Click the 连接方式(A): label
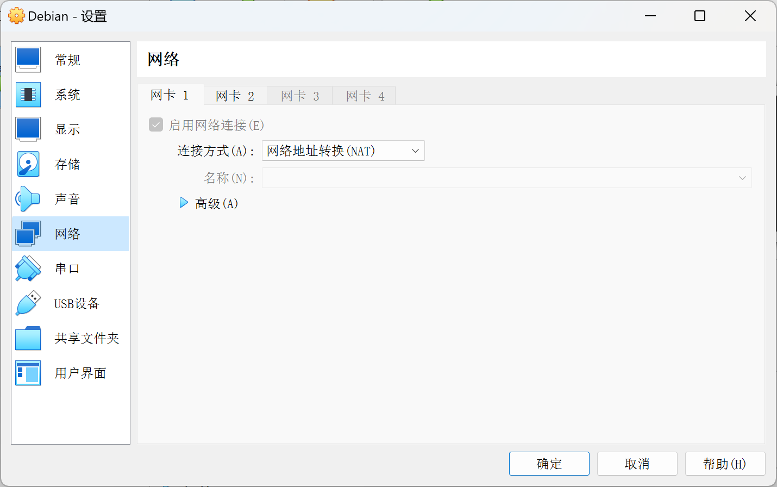777x487 pixels. tap(216, 151)
